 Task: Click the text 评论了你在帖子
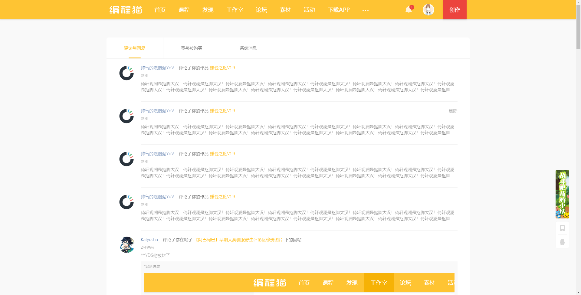tap(178, 240)
